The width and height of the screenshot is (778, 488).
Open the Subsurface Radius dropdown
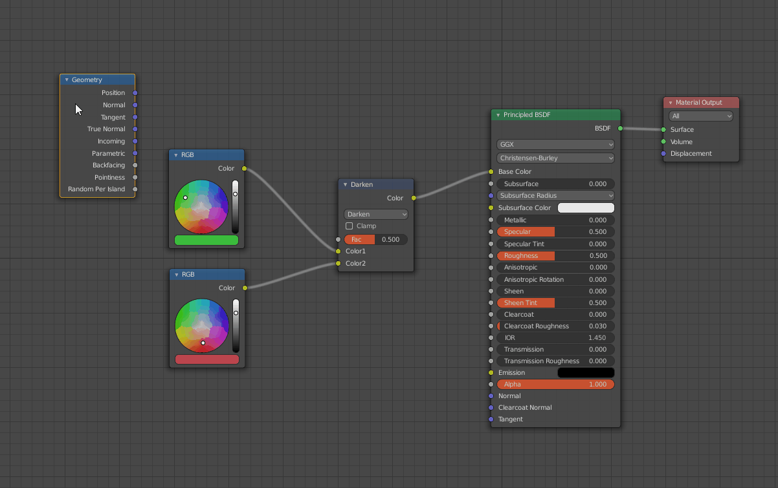tap(555, 195)
